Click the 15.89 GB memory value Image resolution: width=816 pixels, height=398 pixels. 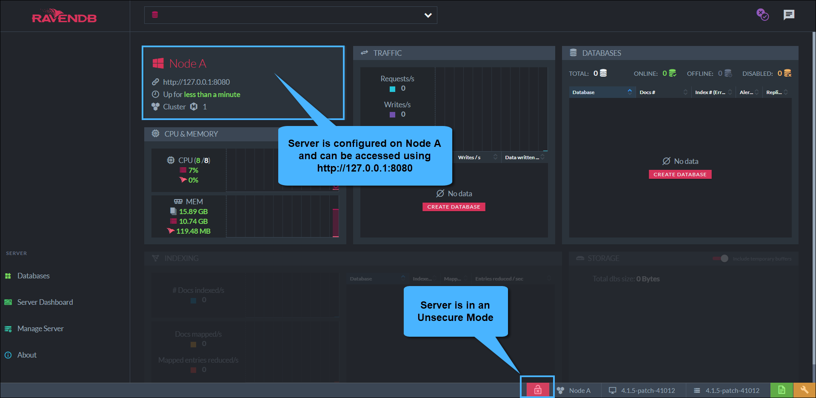193,212
